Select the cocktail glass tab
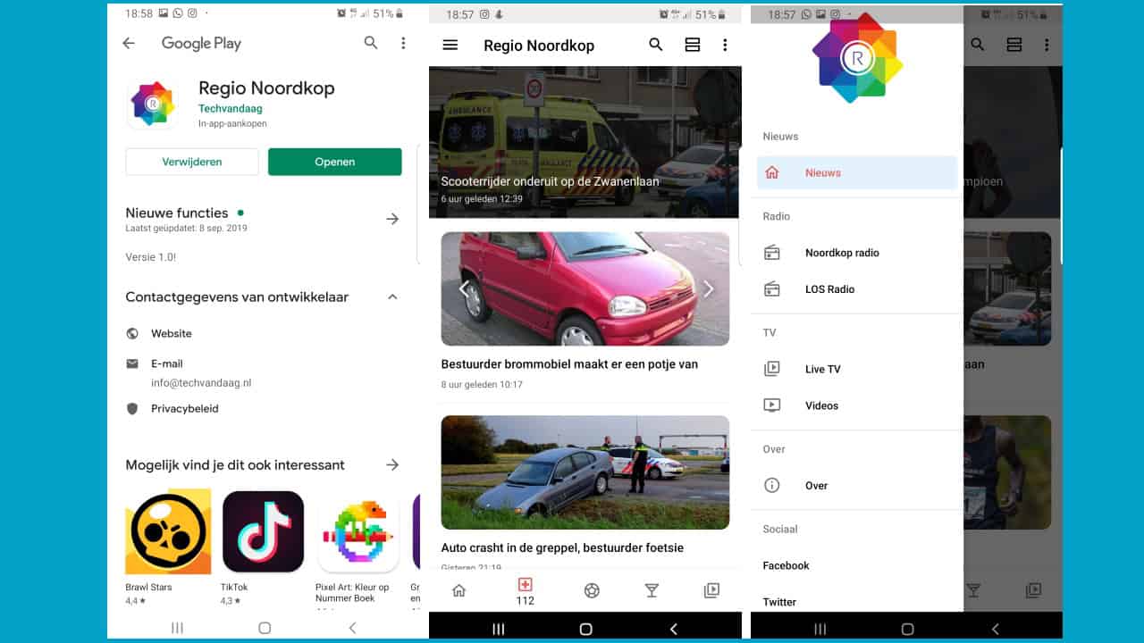The image size is (1144, 643). click(652, 590)
